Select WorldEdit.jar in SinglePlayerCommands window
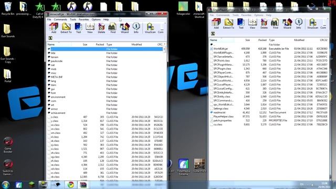The height and width of the screenshot is (189, 336). click(269, 49)
